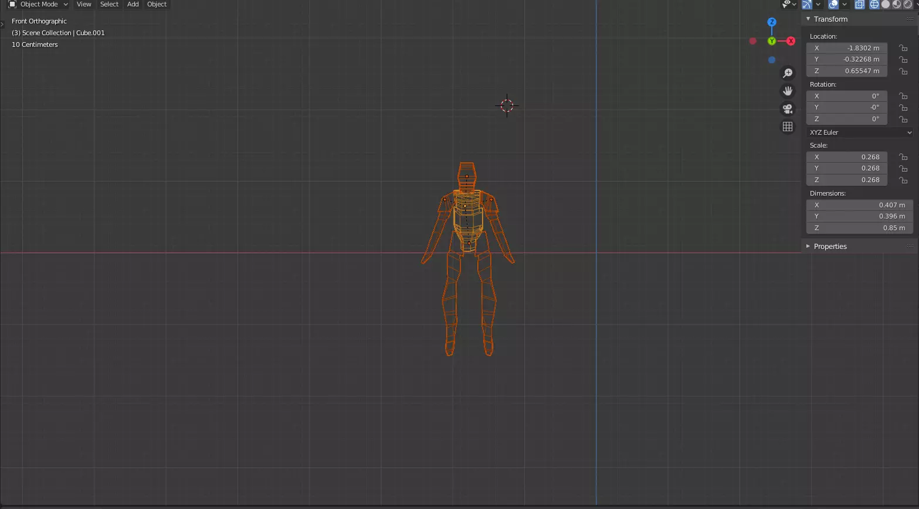The width and height of the screenshot is (919, 509).
Task: Click the Location Y field
Action: [847, 59]
